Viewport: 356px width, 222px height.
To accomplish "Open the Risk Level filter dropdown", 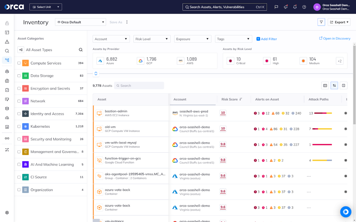I will coord(152,39).
